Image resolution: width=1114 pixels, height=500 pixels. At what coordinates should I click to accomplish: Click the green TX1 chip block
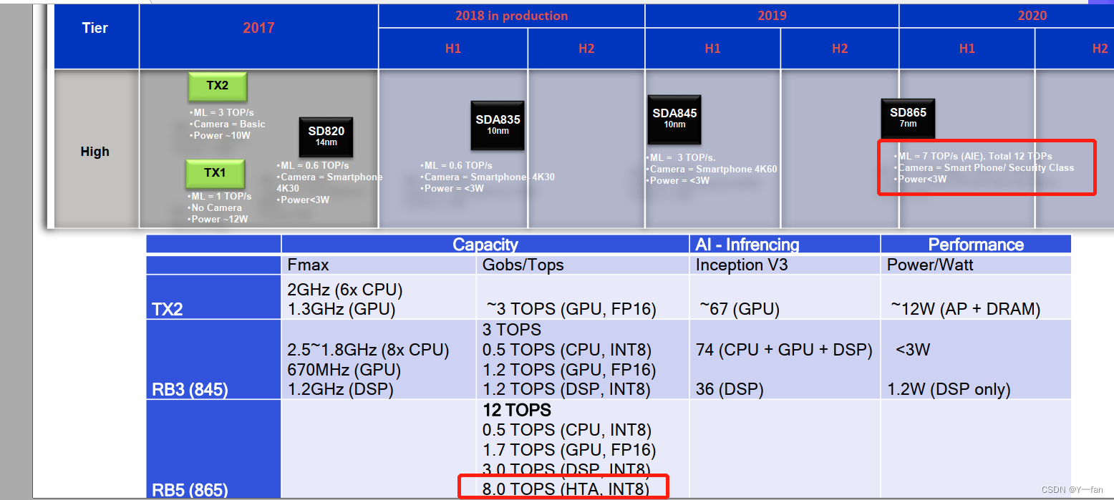[x=215, y=174]
